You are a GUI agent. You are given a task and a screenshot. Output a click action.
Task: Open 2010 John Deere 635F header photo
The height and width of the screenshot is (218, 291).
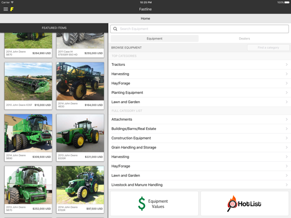coord(28,82)
